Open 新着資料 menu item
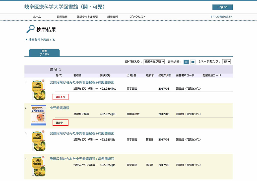 coord(112,17)
